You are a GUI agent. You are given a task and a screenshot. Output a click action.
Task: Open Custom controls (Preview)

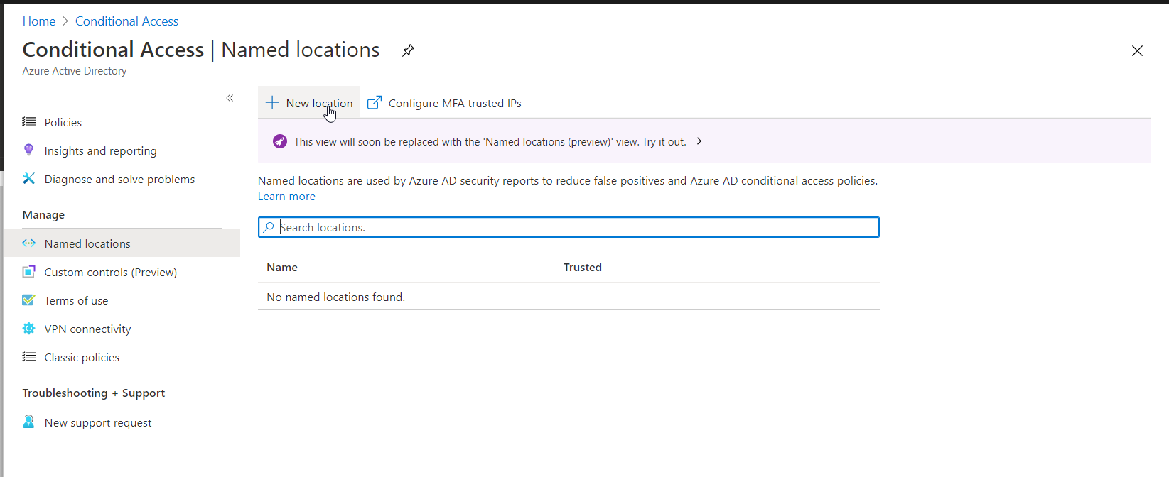[x=110, y=272]
